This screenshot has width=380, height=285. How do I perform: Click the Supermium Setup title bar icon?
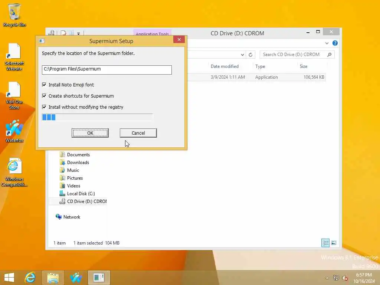click(42, 41)
